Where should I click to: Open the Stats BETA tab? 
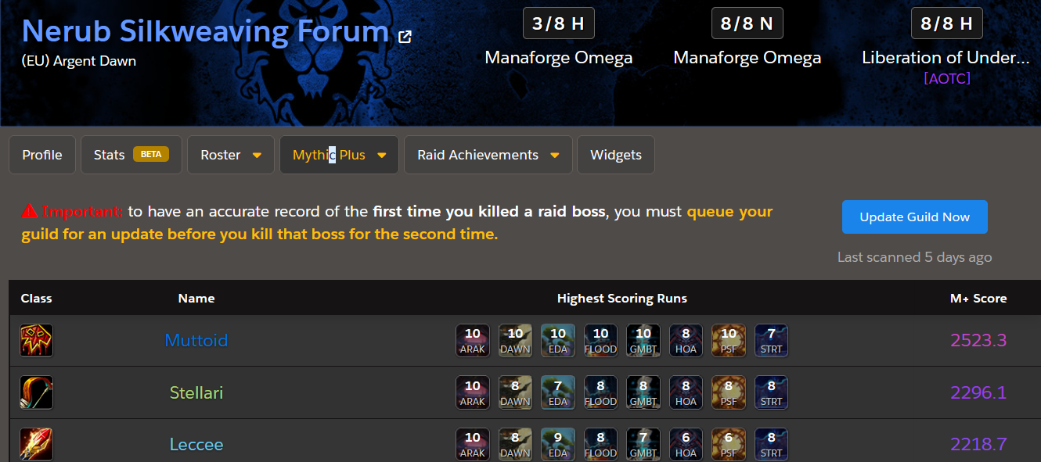pos(131,155)
